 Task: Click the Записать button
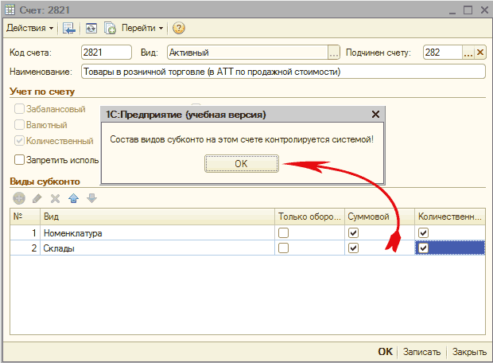pyautogui.click(x=421, y=351)
